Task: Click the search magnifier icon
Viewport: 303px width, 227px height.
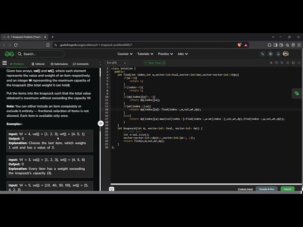Action: coord(20,54)
